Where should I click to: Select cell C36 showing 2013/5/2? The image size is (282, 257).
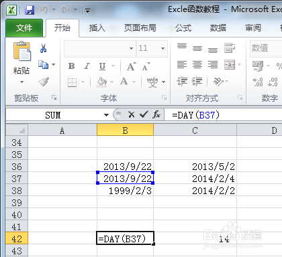click(x=195, y=167)
